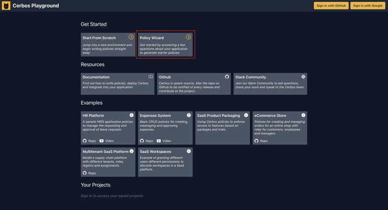The image size is (388, 210).
Task: Sign in with GitHub
Action: 331,6
